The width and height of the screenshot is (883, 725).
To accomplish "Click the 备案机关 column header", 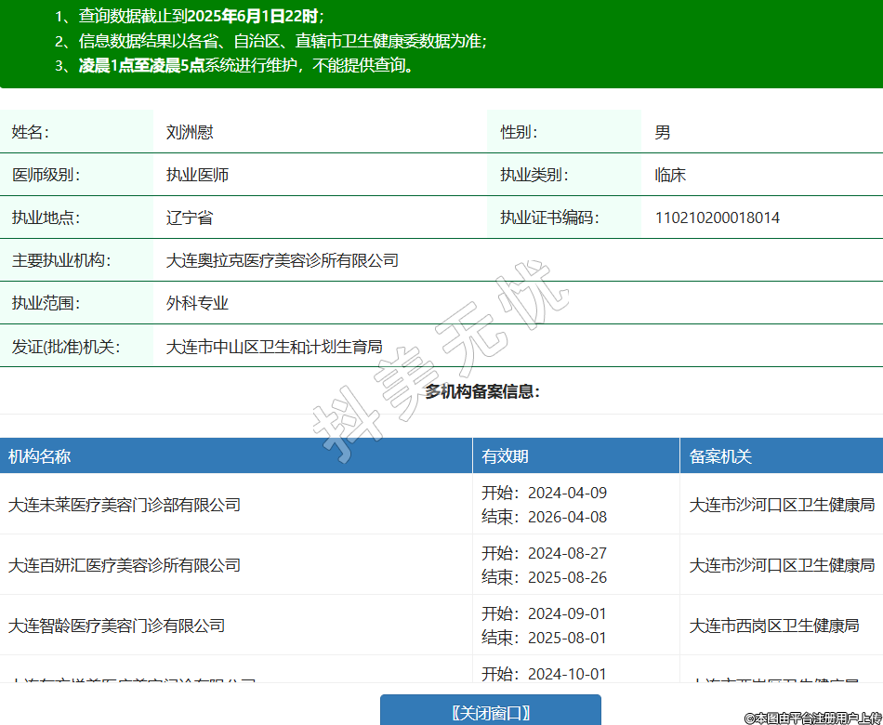I will (720, 456).
